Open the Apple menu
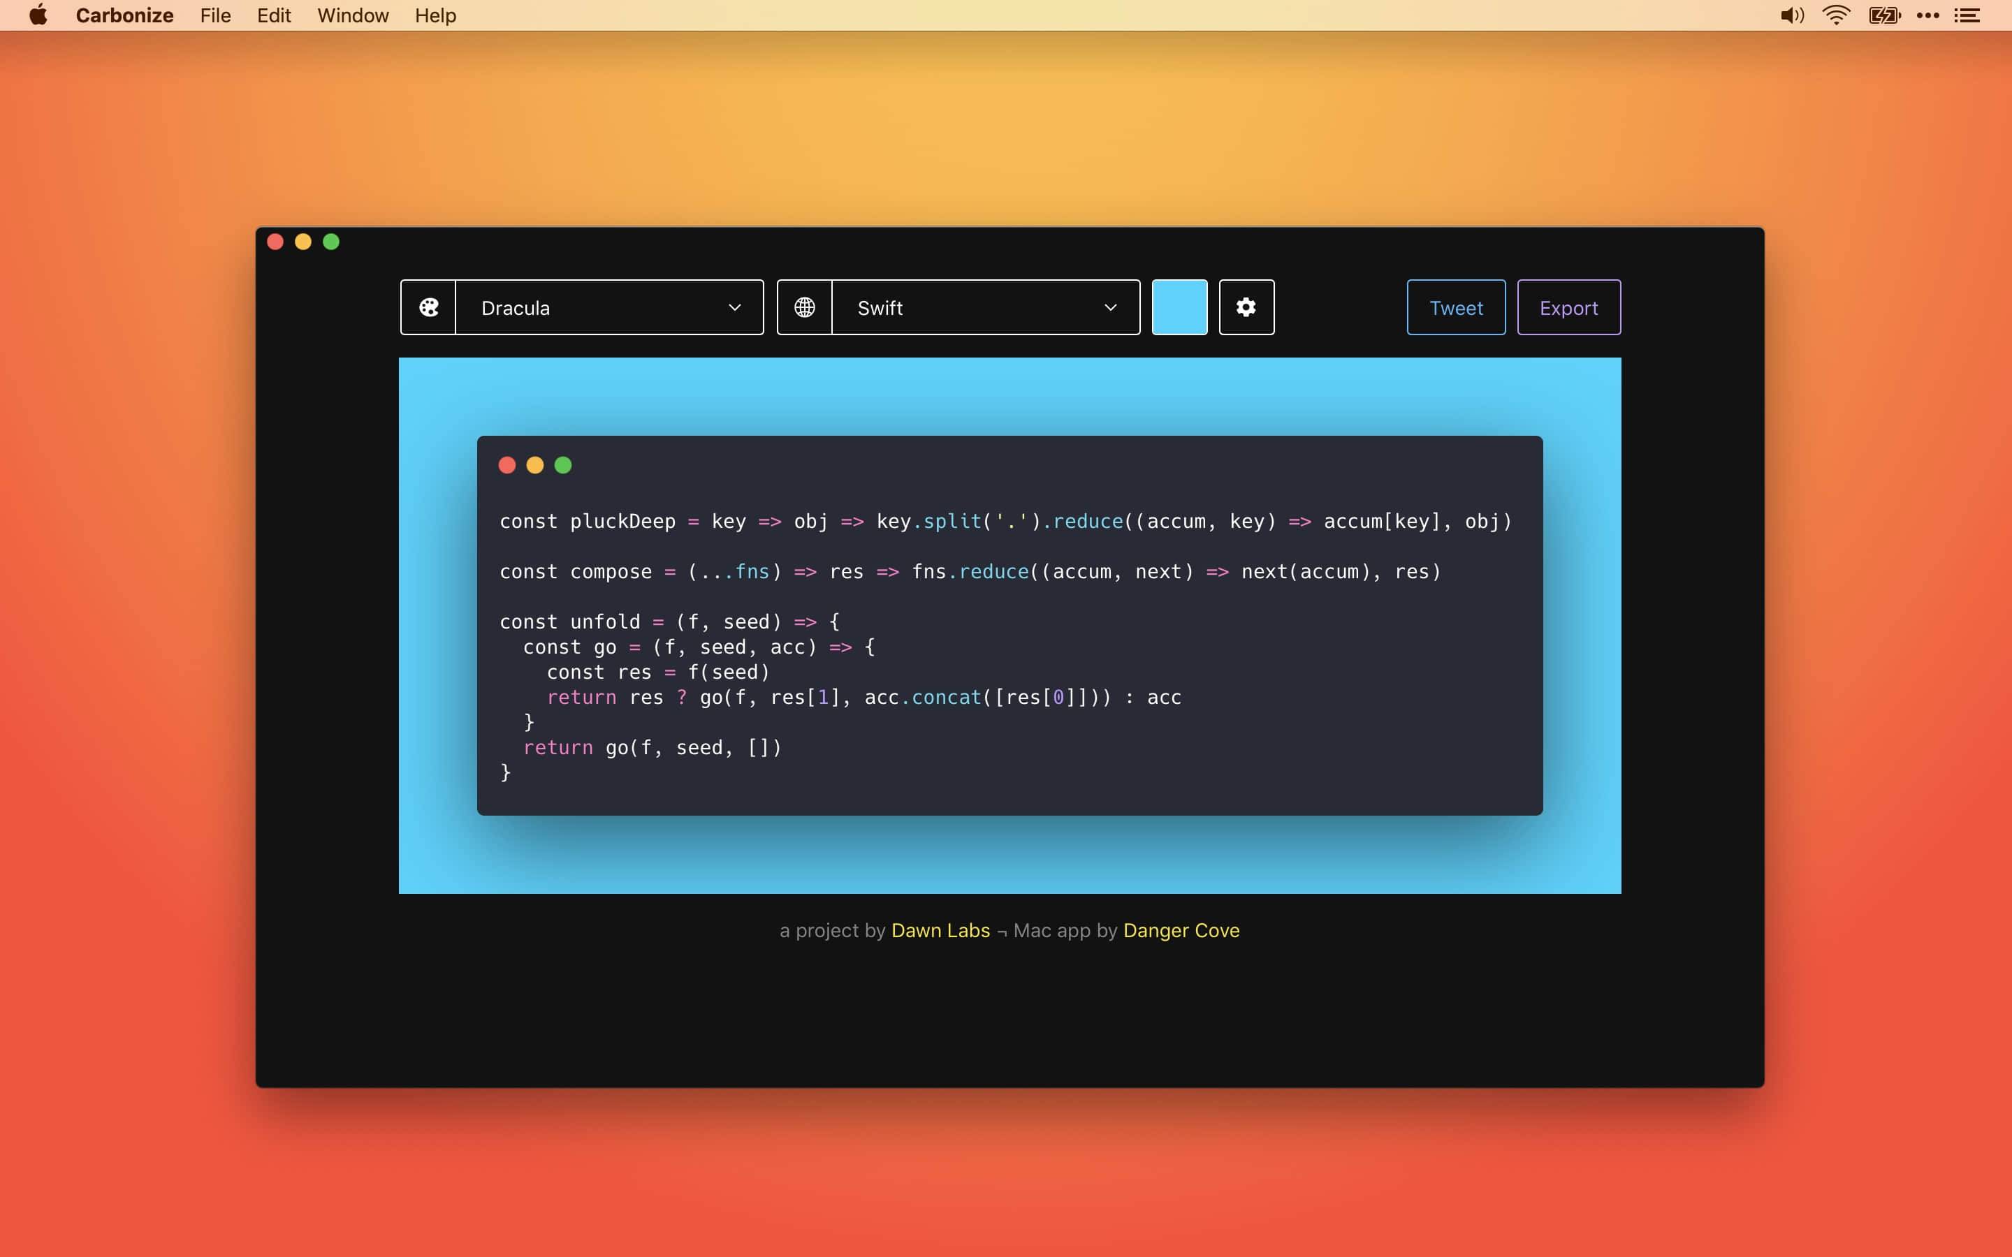2012x1257 pixels. pos(38,16)
